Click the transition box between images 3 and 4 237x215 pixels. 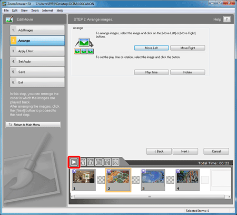[x=170, y=180]
